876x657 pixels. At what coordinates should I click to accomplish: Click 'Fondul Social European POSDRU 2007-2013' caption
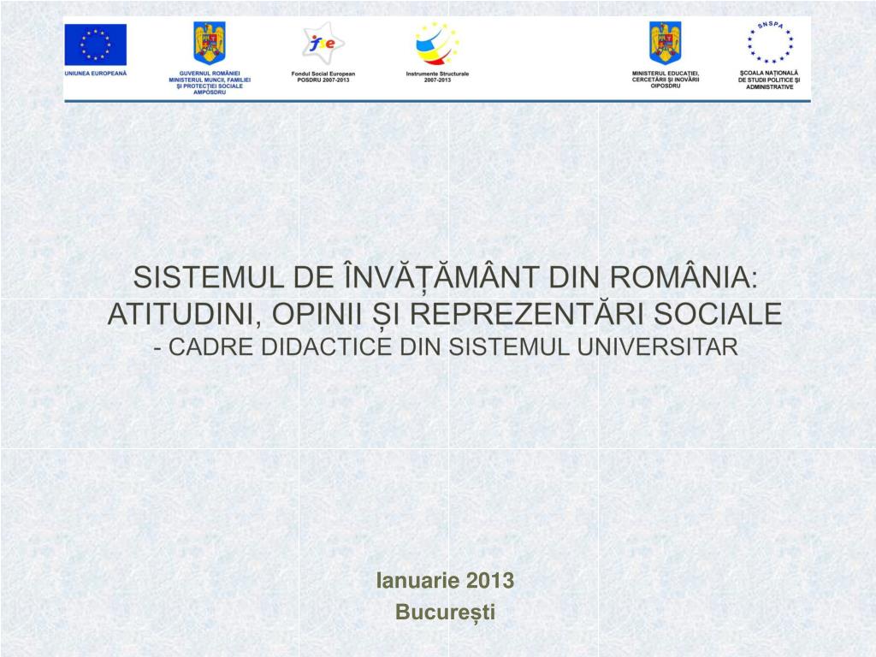pyautogui.click(x=323, y=76)
